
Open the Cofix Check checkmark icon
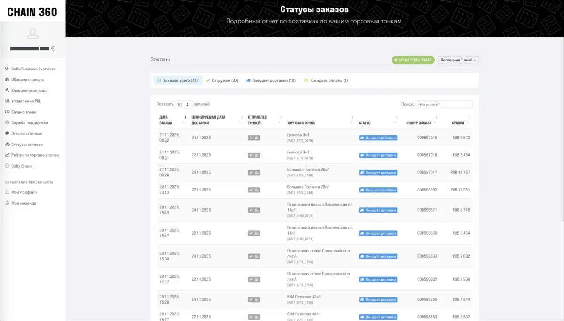[7, 166]
